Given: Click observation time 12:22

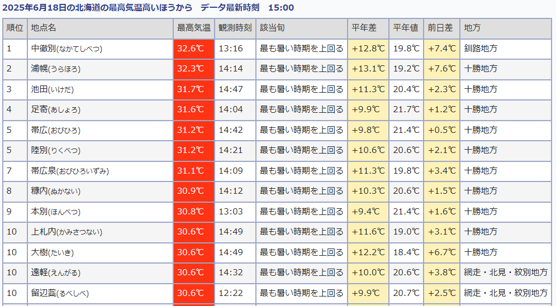Looking at the screenshot, I should [231, 293].
